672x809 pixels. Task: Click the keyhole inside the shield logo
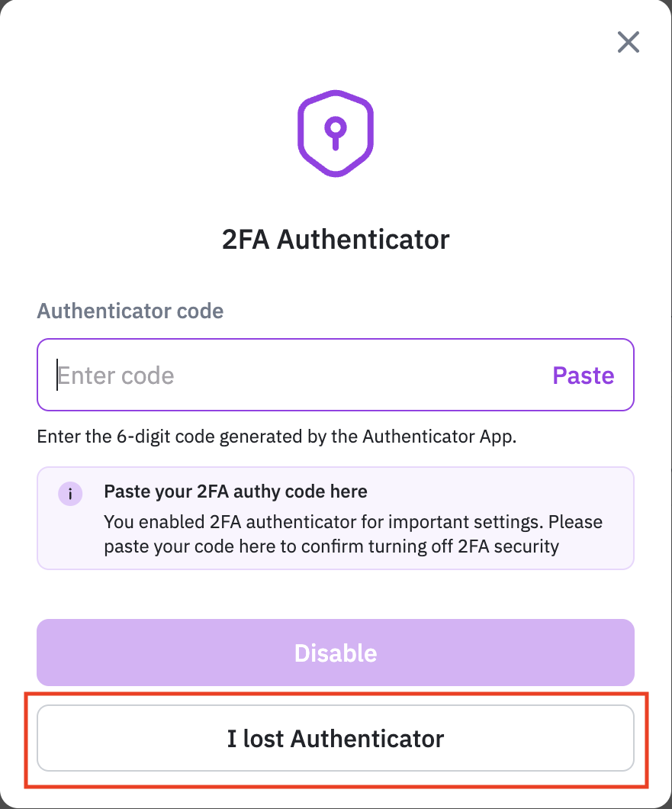(335, 131)
